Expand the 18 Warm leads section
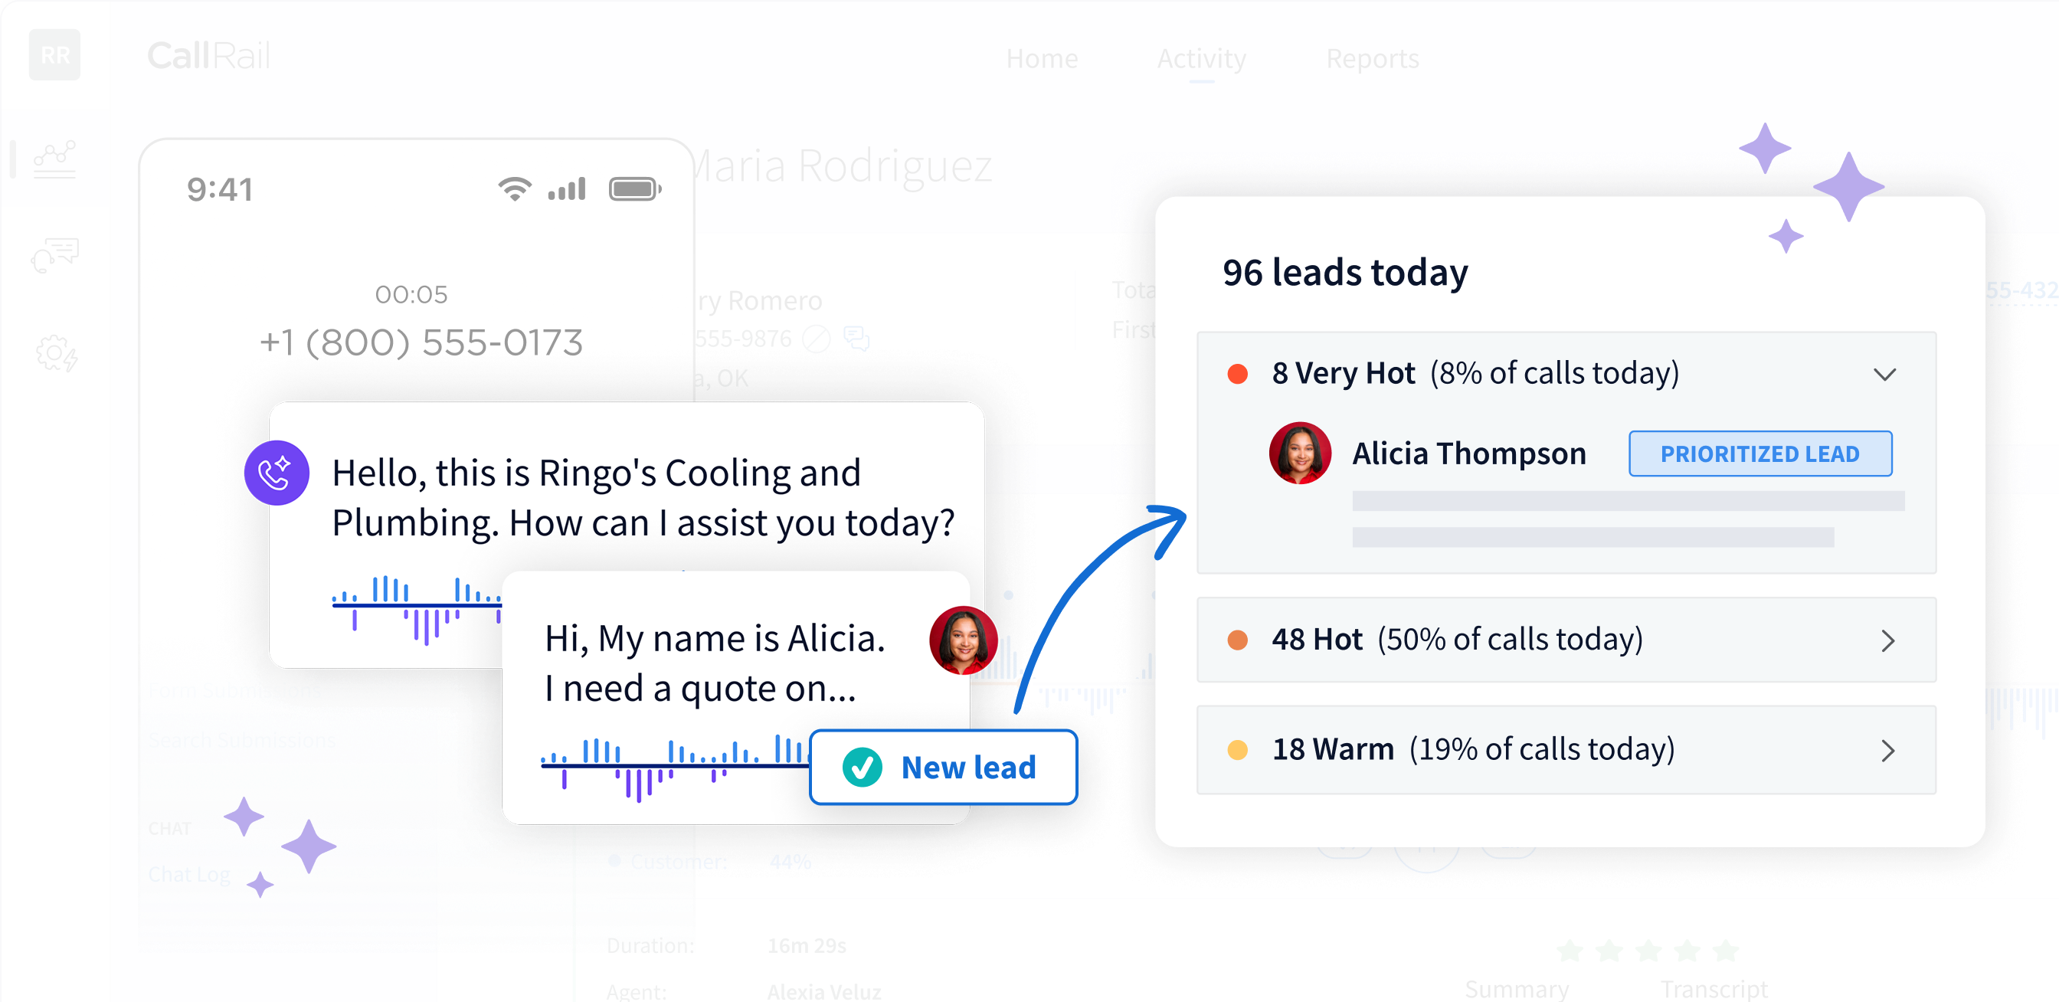The width and height of the screenshot is (2059, 1002). (x=1890, y=750)
